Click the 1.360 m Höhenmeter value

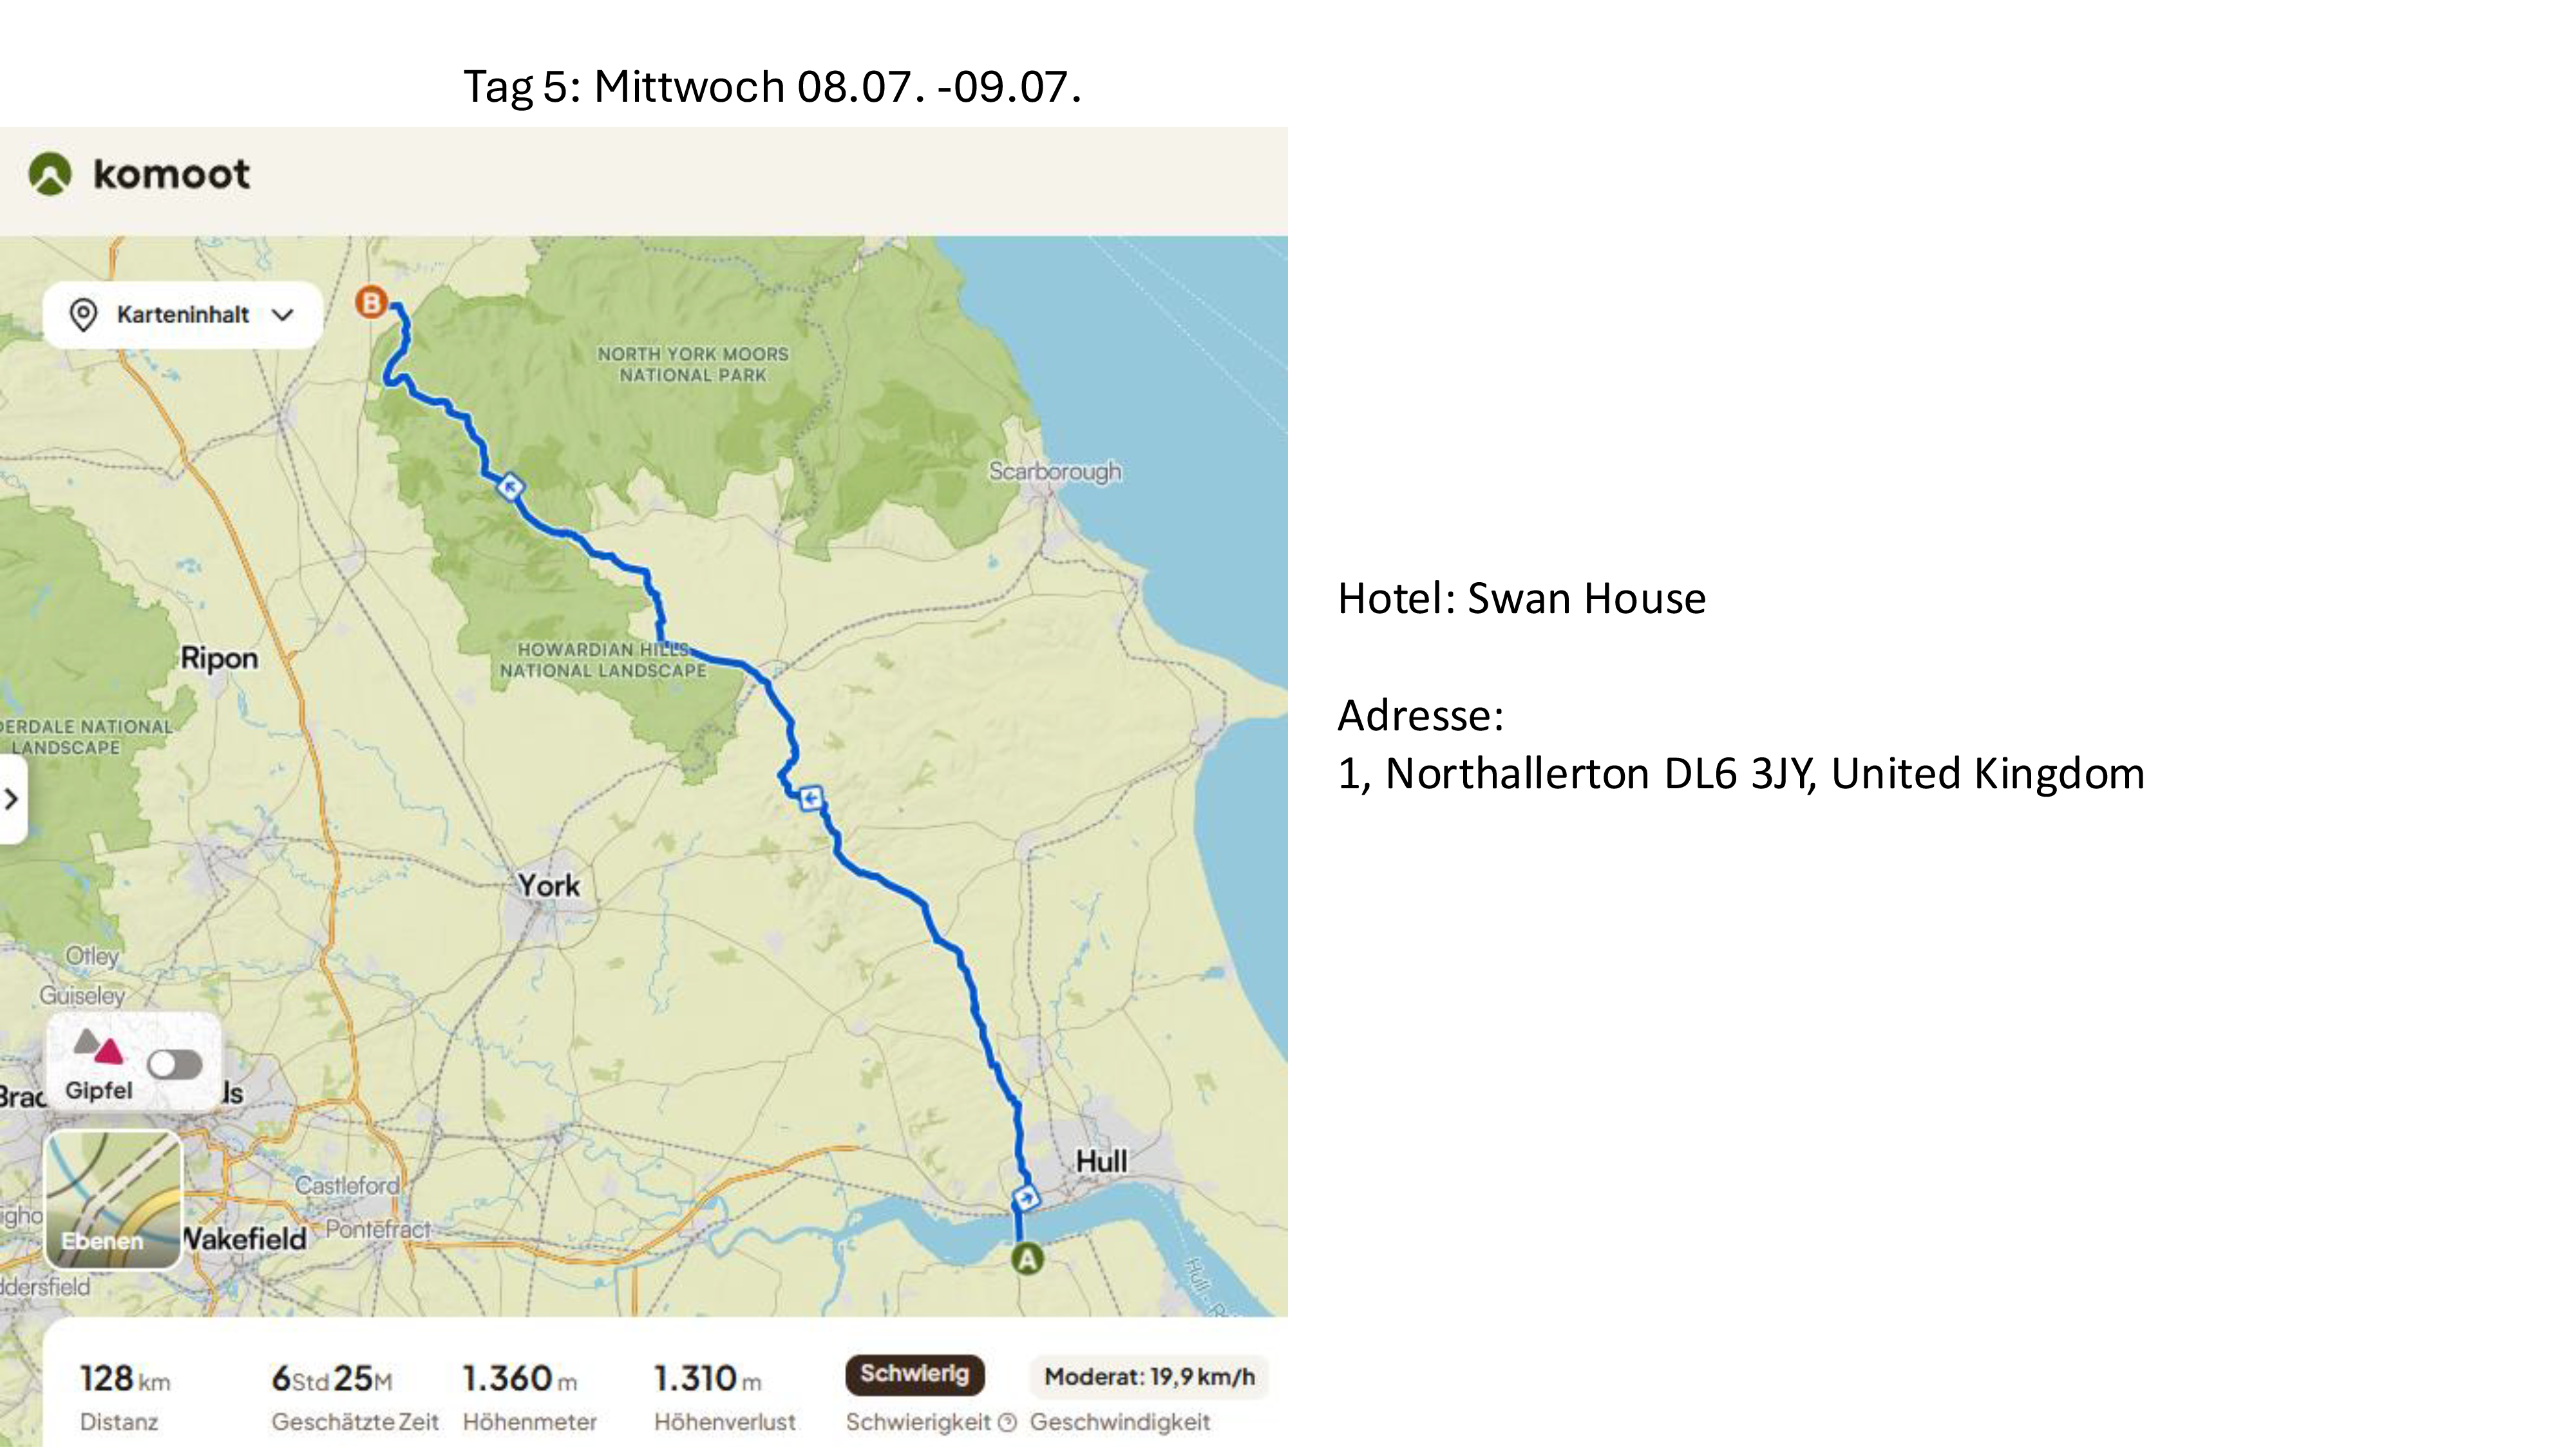pyautogui.click(x=520, y=1379)
